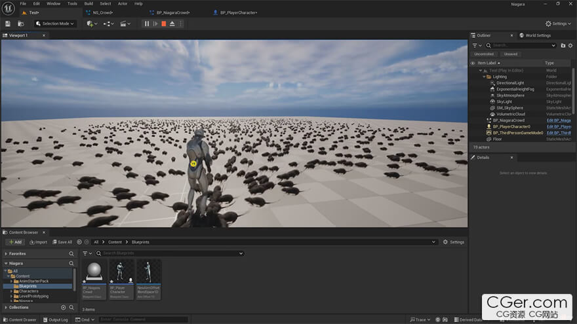Open the browse content icon beside save
Viewport: 577px width, 324px height.
21,24
